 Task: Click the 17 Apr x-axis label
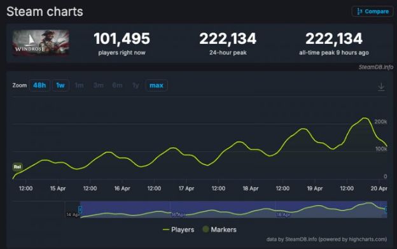tap(186, 189)
